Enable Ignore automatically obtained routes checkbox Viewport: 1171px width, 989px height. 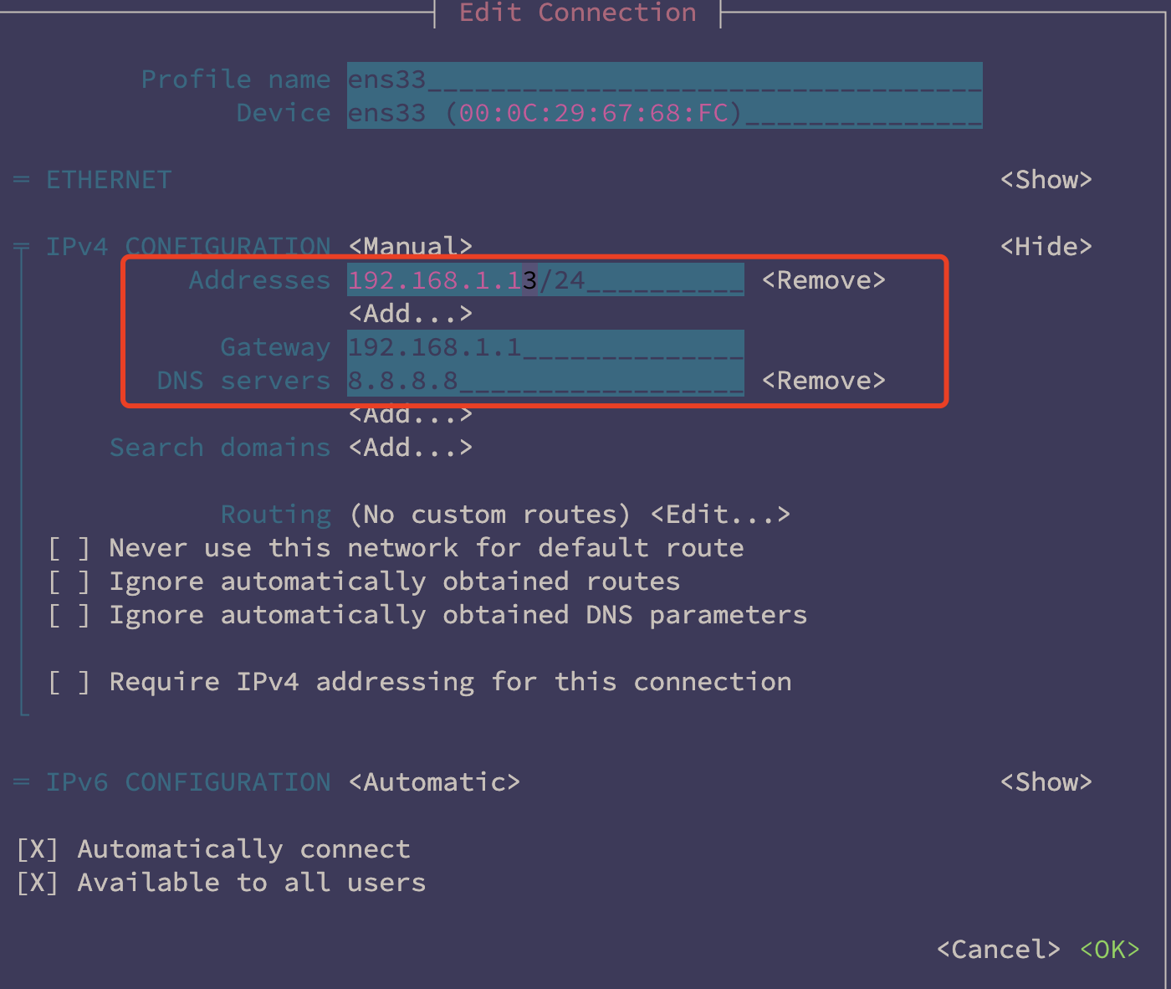tap(69, 582)
